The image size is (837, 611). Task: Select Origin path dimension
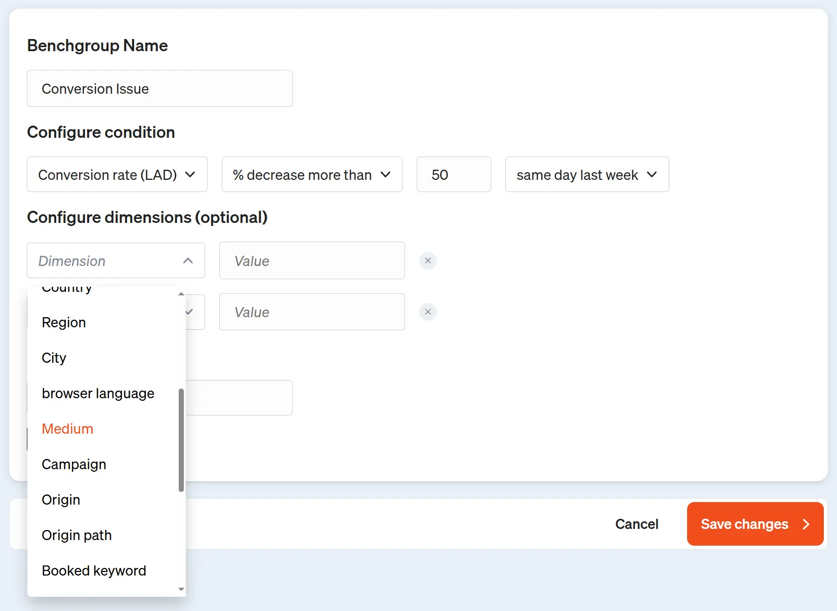click(x=76, y=536)
